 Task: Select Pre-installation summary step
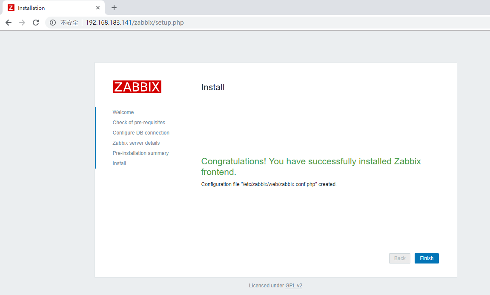point(140,153)
